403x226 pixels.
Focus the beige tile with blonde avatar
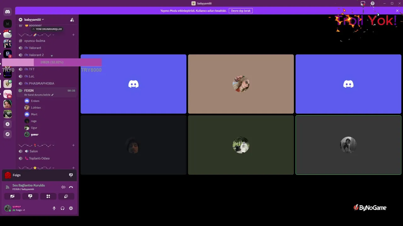(x=241, y=84)
